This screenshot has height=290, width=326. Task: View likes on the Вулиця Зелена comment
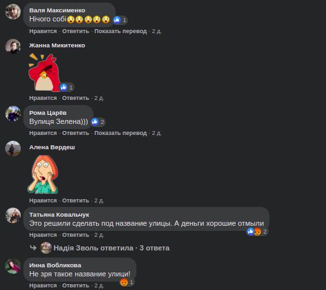click(x=98, y=122)
